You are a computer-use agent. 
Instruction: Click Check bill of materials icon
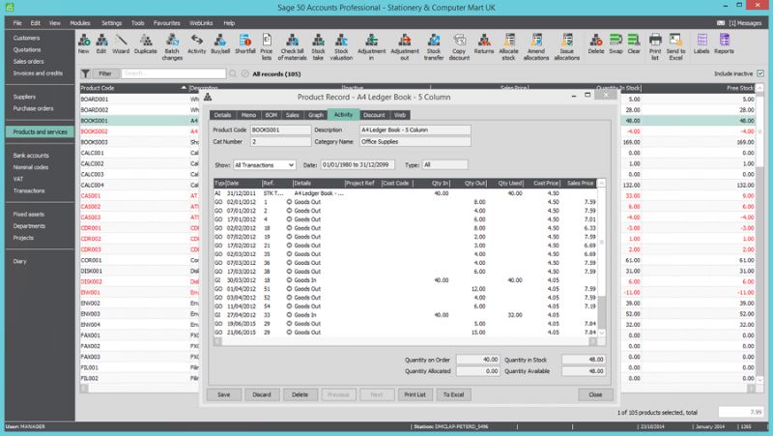293,46
